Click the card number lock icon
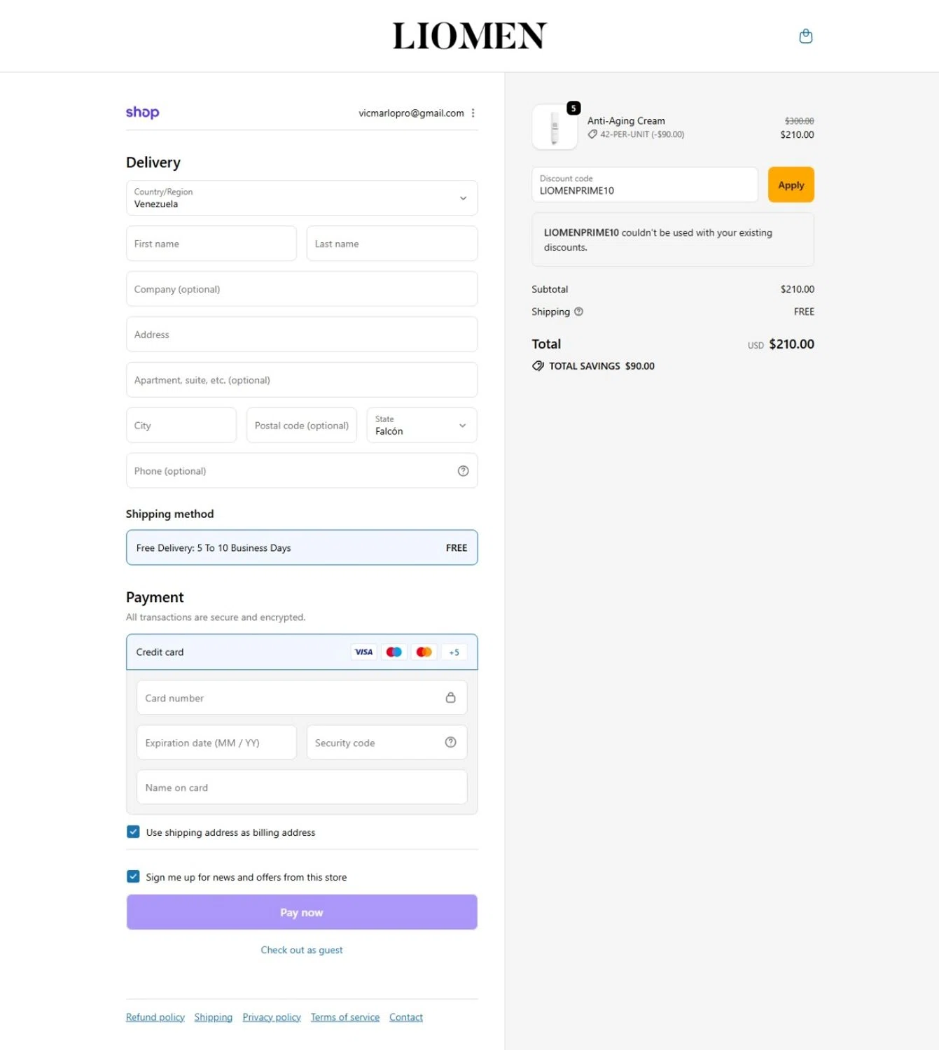The image size is (939, 1050). [450, 697]
